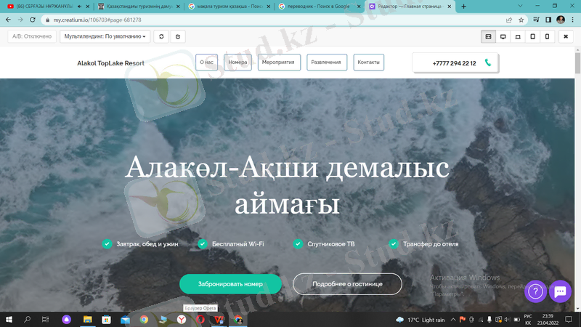The height and width of the screenshot is (327, 581).
Task: Click the Номера menu item
Action: (237, 62)
